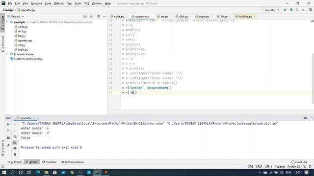Open the operator run configuration dropdown
The image size is (314, 176).
270,10
